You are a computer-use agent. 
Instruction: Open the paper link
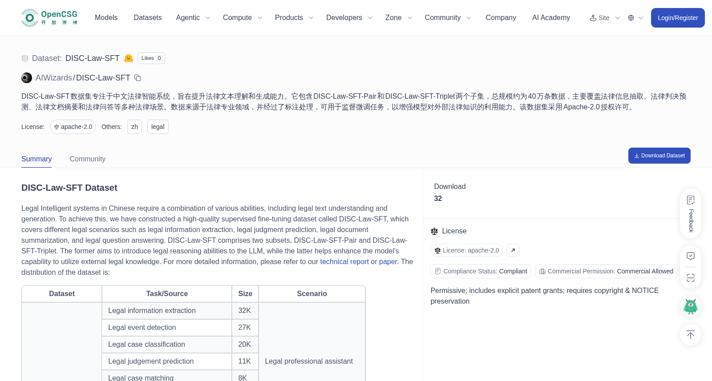click(388, 262)
